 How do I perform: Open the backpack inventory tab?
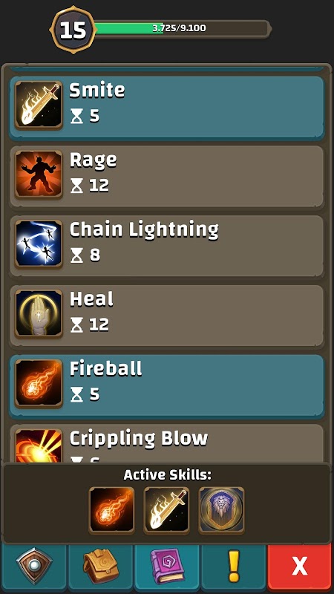tap(101, 567)
